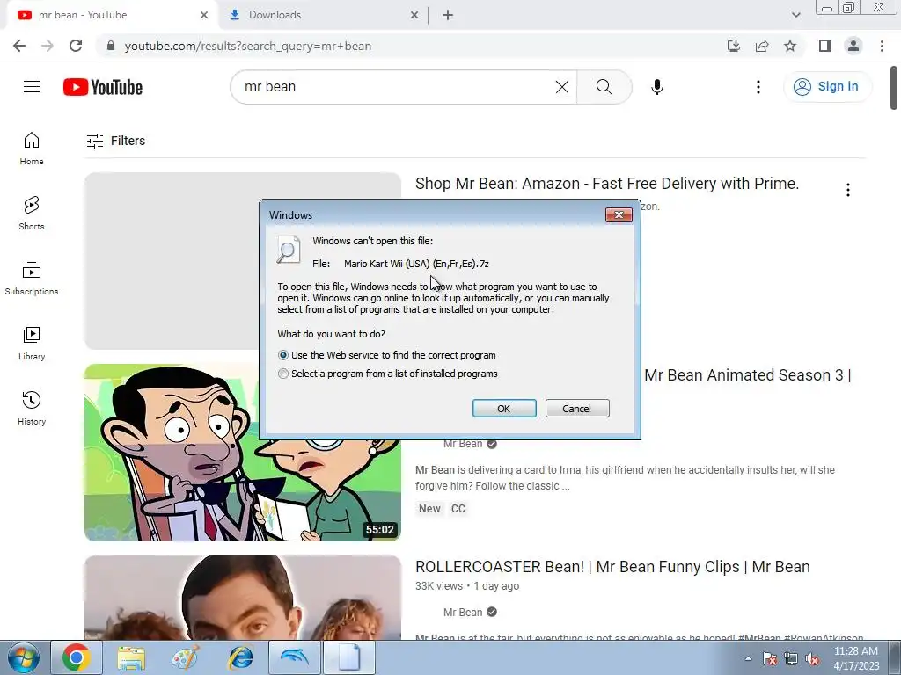This screenshot has width=901, height=675.
Task: Go to Home in the sidebar
Action: (x=32, y=149)
